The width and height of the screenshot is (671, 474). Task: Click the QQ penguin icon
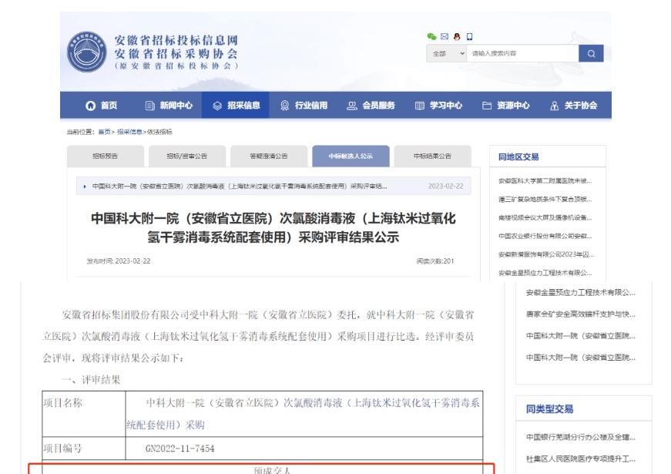coord(457,36)
